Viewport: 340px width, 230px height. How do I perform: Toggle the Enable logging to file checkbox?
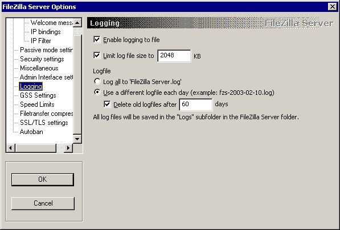pyautogui.click(x=97, y=40)
